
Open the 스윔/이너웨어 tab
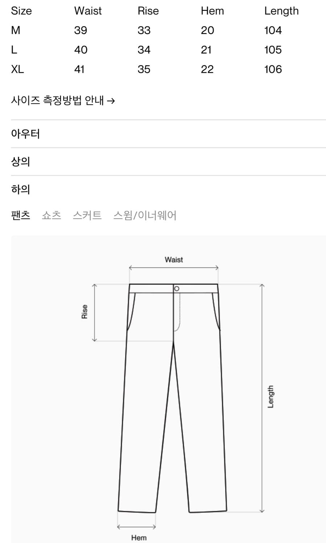[x=146, y=215]
